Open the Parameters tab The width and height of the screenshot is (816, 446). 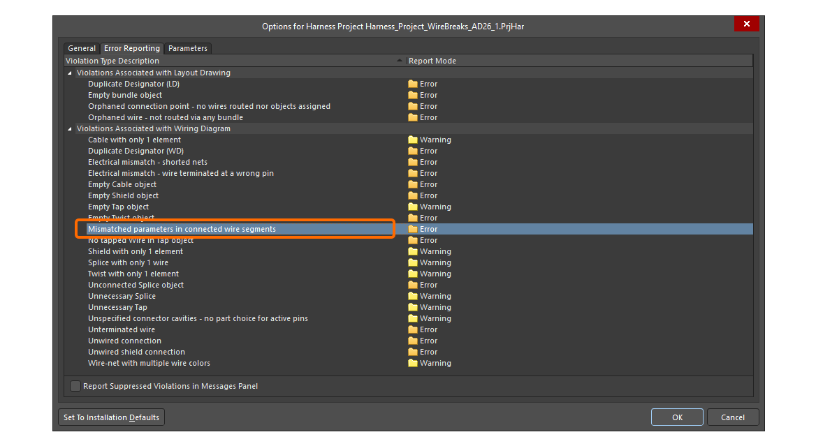(x=187, y=48)
